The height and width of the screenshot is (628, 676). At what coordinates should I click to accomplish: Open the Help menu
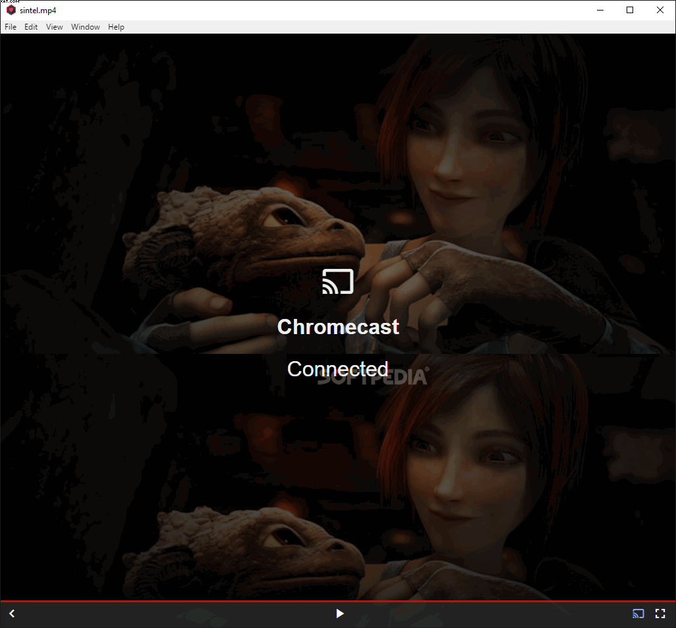(116, 27)
